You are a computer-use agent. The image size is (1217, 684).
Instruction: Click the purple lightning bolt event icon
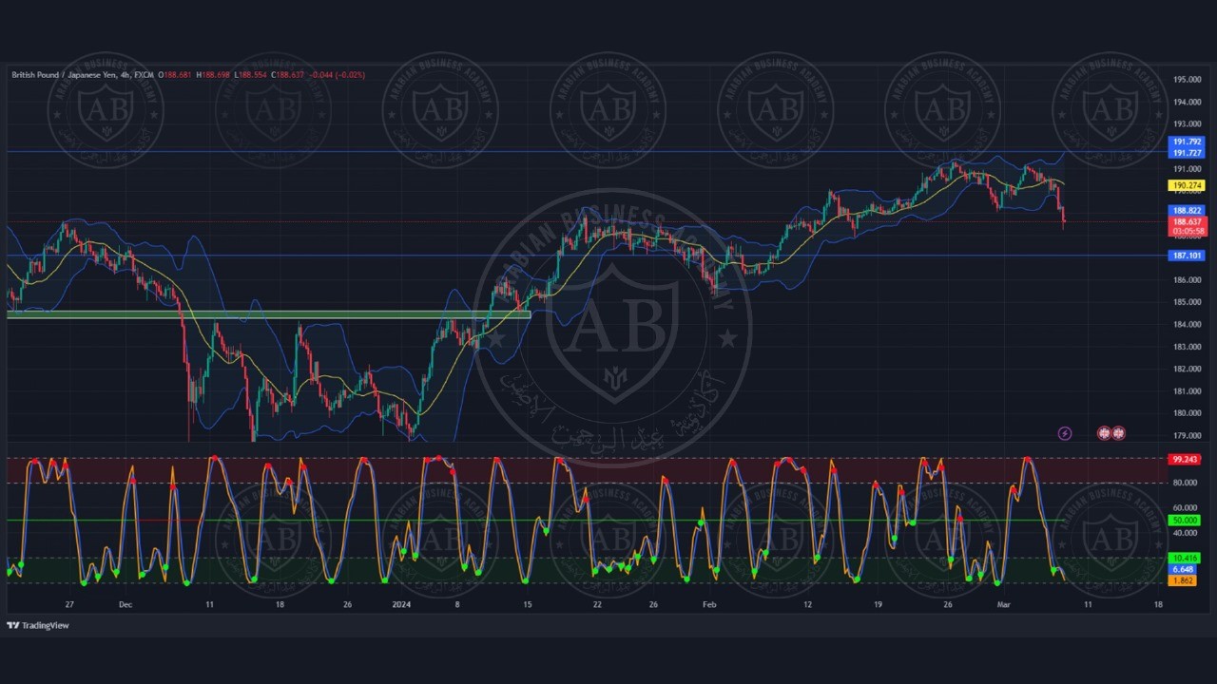coord(1065,433)
